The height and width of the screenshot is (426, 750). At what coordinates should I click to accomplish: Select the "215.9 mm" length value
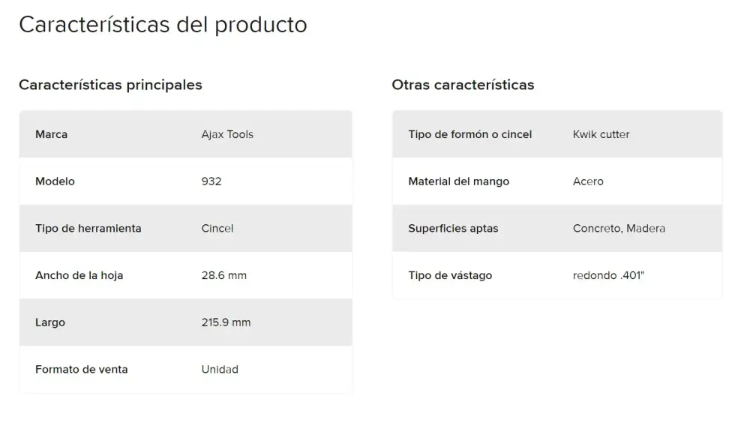(226, 322)
